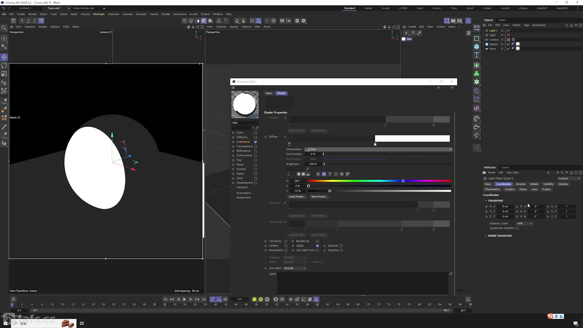This screenshot has height=328, width=583.
Task: Record active objects keyframe button
Action: (x=254, y=299)
